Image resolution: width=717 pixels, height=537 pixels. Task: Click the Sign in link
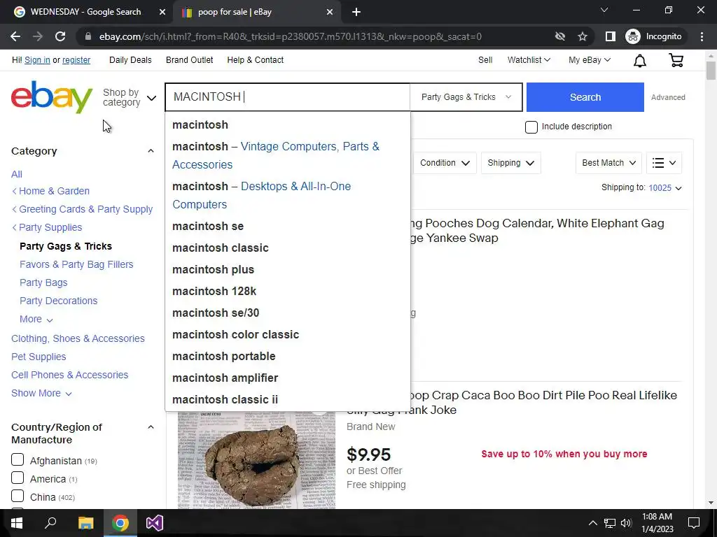(38, 60)
